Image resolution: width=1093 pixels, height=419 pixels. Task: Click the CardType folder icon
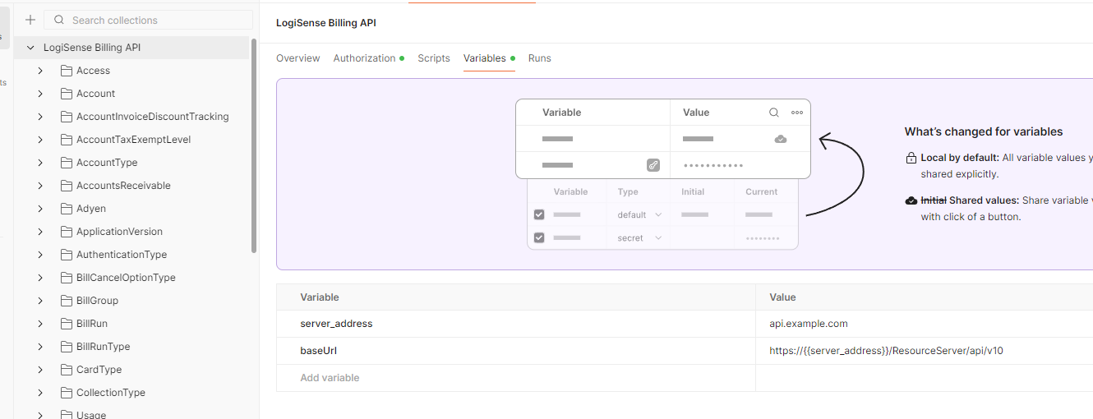pos(67,370)
